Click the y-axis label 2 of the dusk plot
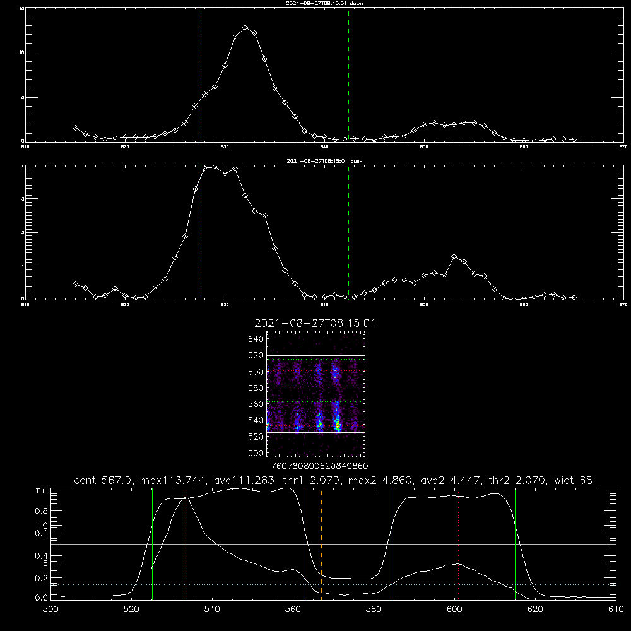 [23, 233]
